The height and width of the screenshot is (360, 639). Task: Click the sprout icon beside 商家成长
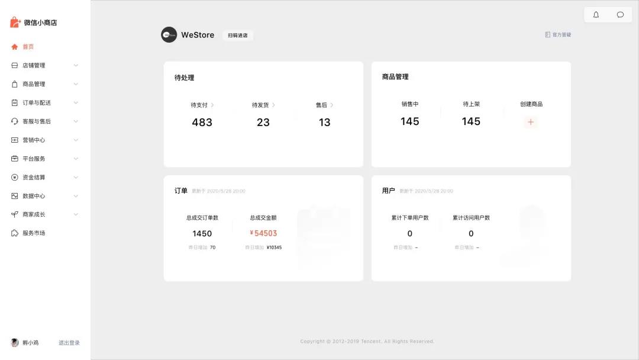coord(15,214)
